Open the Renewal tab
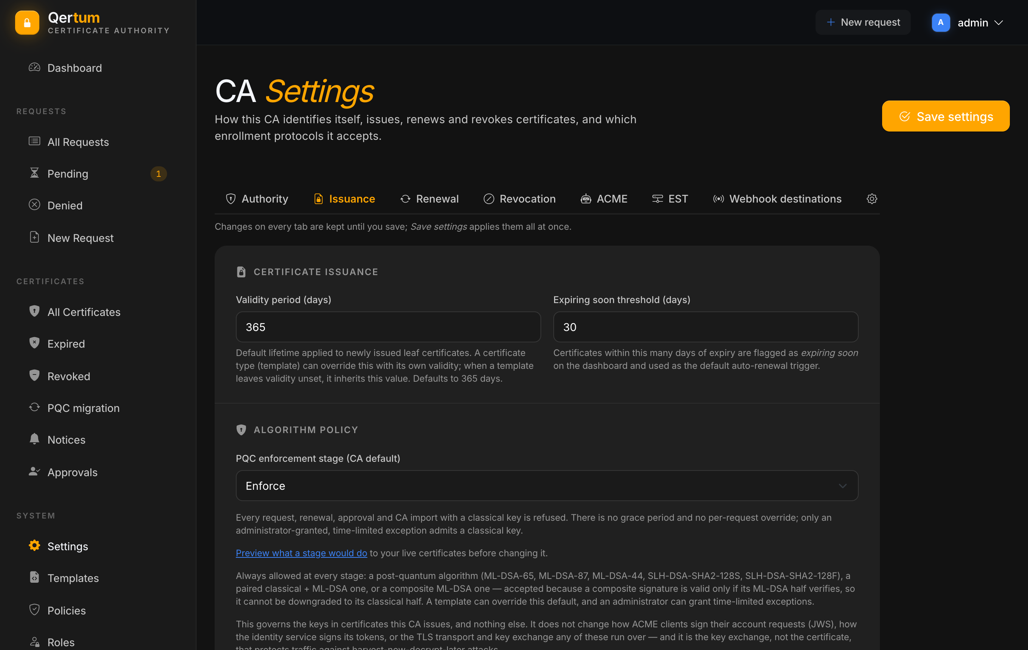 click(x=429, y=199)
